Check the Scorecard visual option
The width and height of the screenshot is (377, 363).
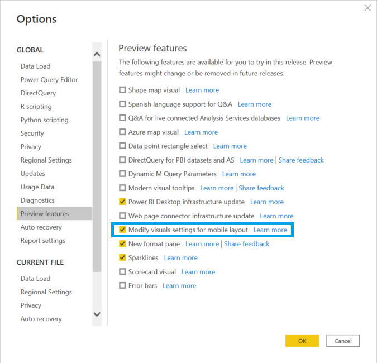123,272
